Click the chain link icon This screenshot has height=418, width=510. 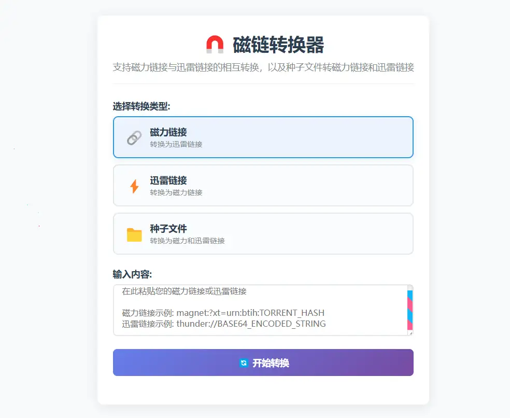(134, 138)
